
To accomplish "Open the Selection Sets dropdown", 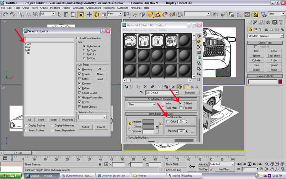I will coord(93,118).
